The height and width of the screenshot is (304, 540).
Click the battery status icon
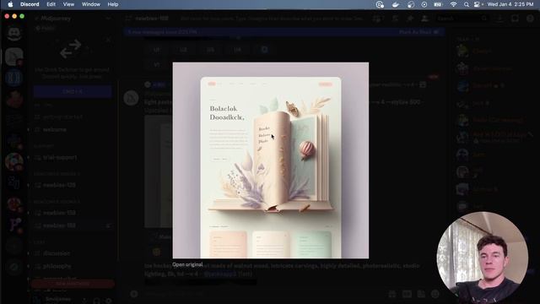coord(438,4)
